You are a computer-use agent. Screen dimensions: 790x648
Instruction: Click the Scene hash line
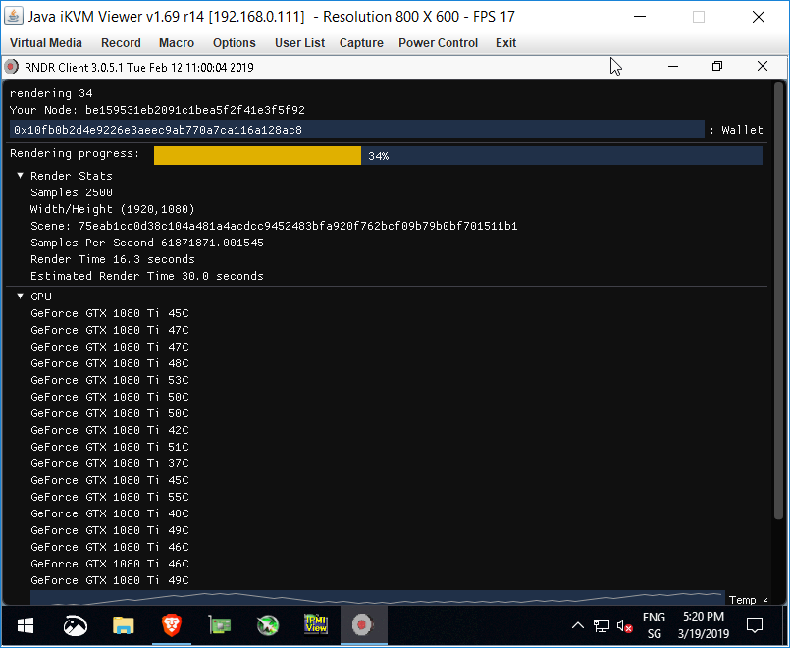[x=274, y=226]
